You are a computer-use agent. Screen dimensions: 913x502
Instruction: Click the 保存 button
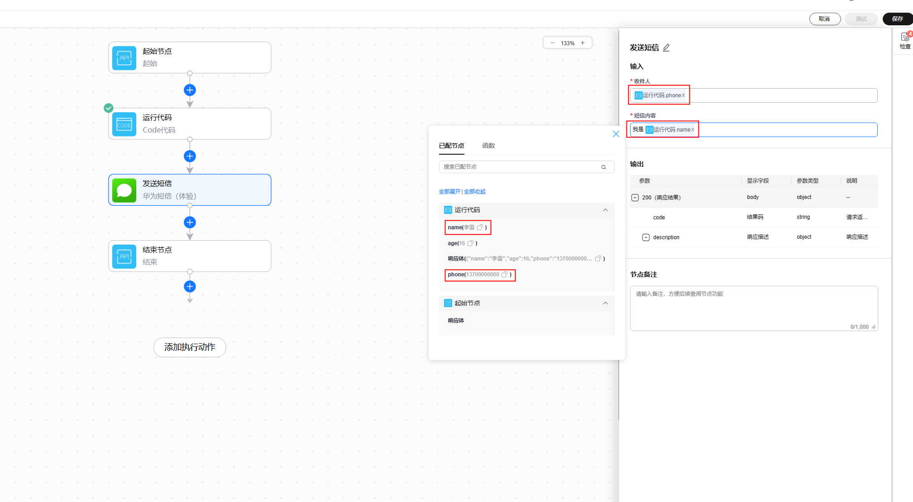(x=897, y=19)
